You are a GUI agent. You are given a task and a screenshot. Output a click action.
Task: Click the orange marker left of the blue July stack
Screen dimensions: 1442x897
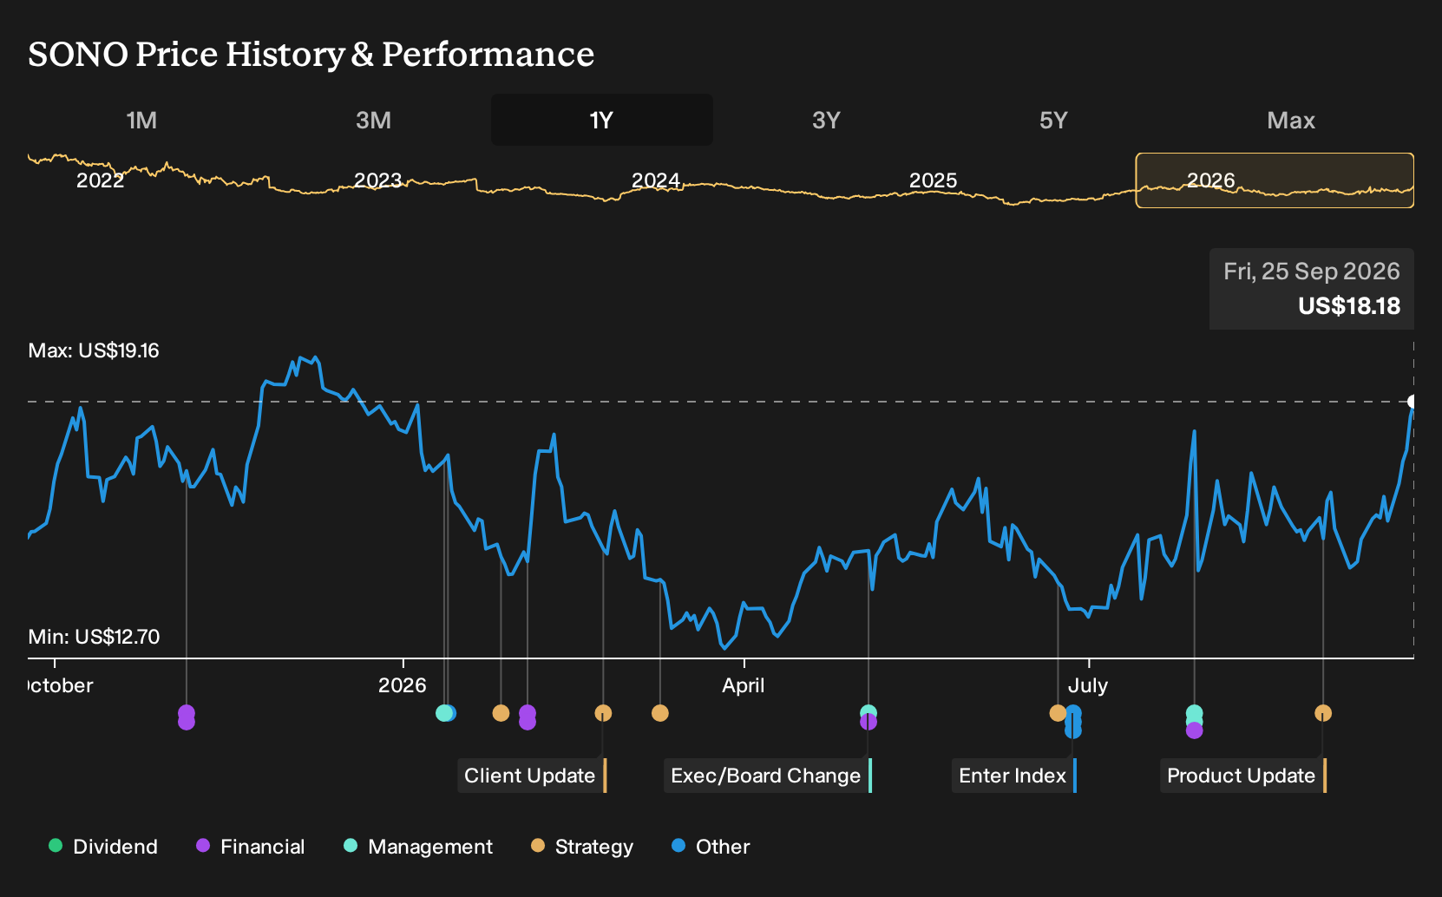[1058, 713]
